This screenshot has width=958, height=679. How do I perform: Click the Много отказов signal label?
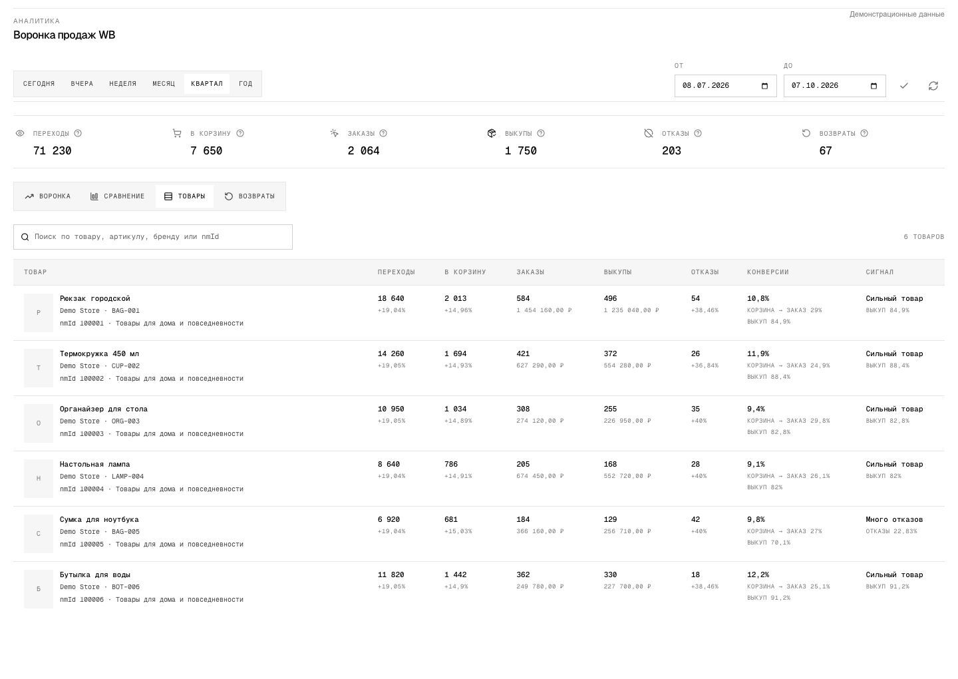[x=894, y=520]
